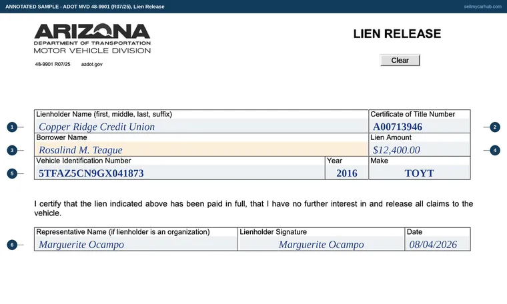507x304 pixels.
Task: Select the Year field showing 2016
Action: (347, 173)
